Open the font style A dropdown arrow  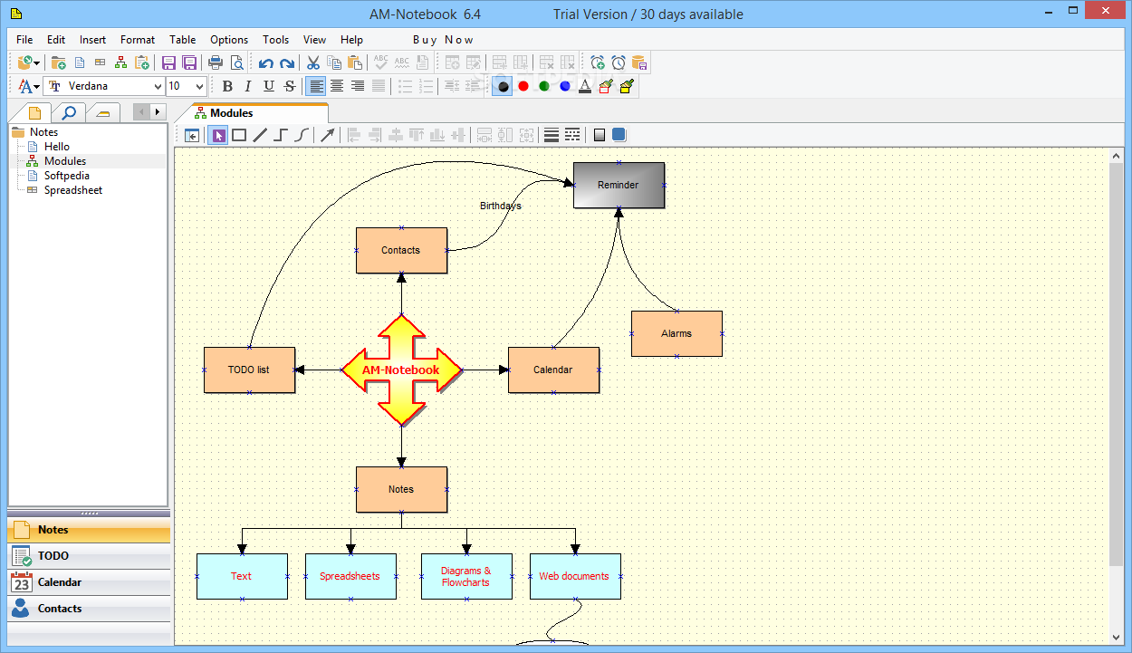(x=36, y=87)
